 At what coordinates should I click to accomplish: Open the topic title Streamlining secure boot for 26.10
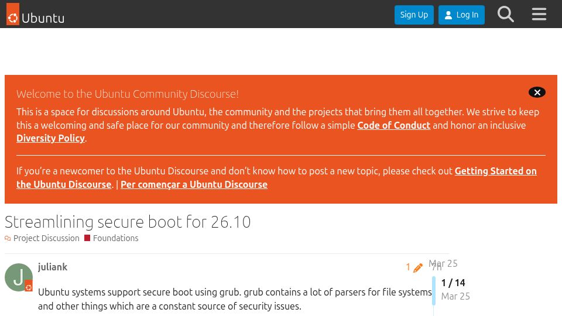point(128,222)
